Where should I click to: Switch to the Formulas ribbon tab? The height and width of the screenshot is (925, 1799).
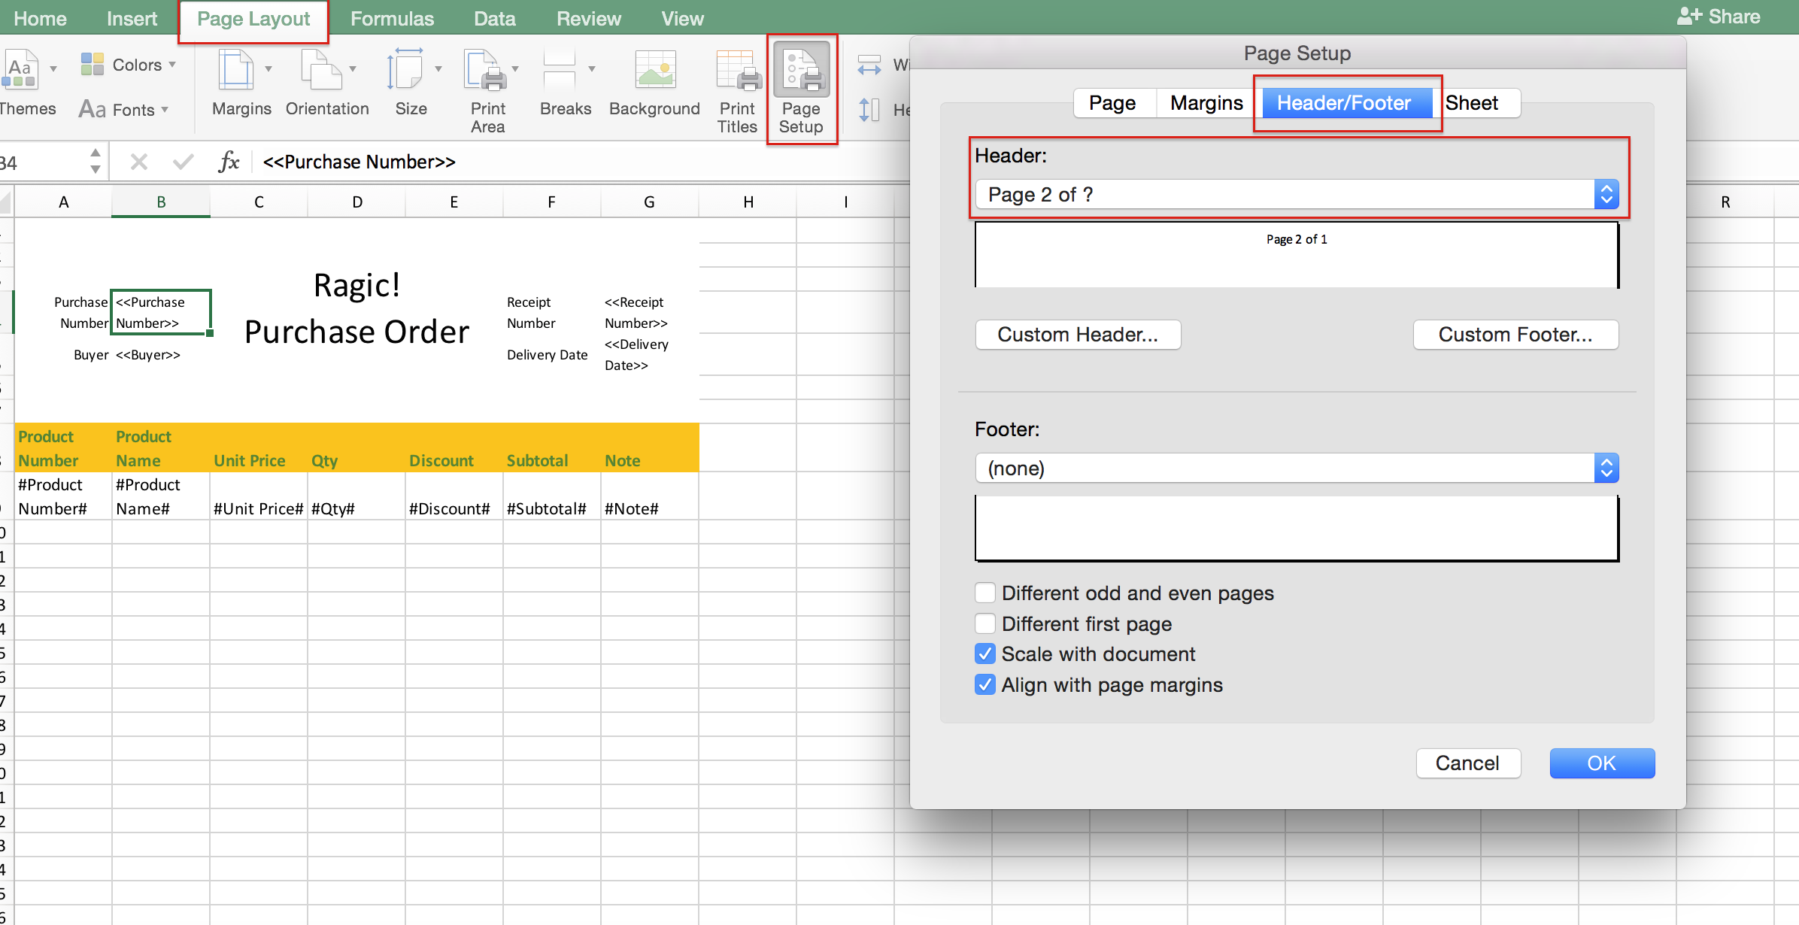point(392,18)
